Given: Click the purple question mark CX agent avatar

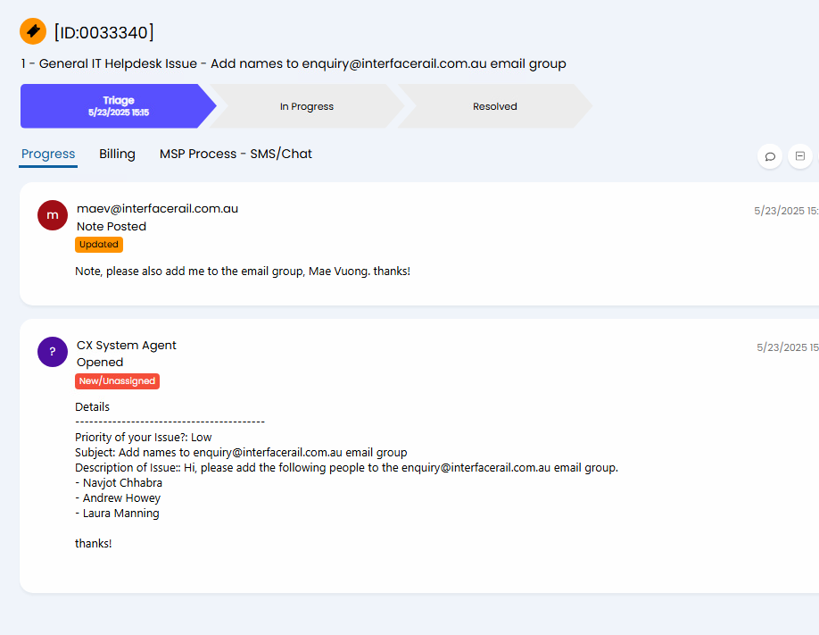Looking at the screenshot, I should click(53, 352).
